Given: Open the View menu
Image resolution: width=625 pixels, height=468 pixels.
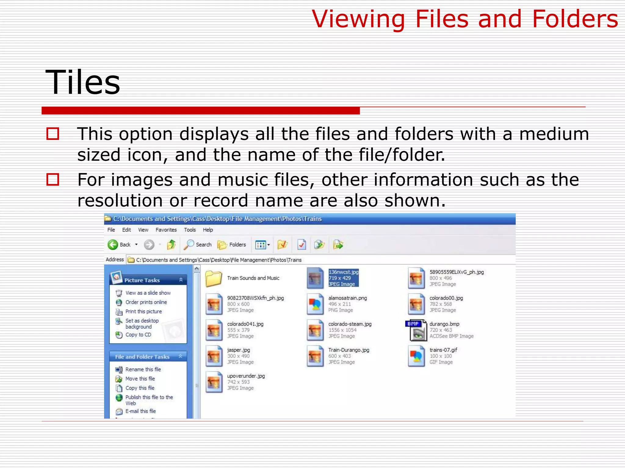Looking at the screenshot, I should pyautogui.click(x=143, y=230).
